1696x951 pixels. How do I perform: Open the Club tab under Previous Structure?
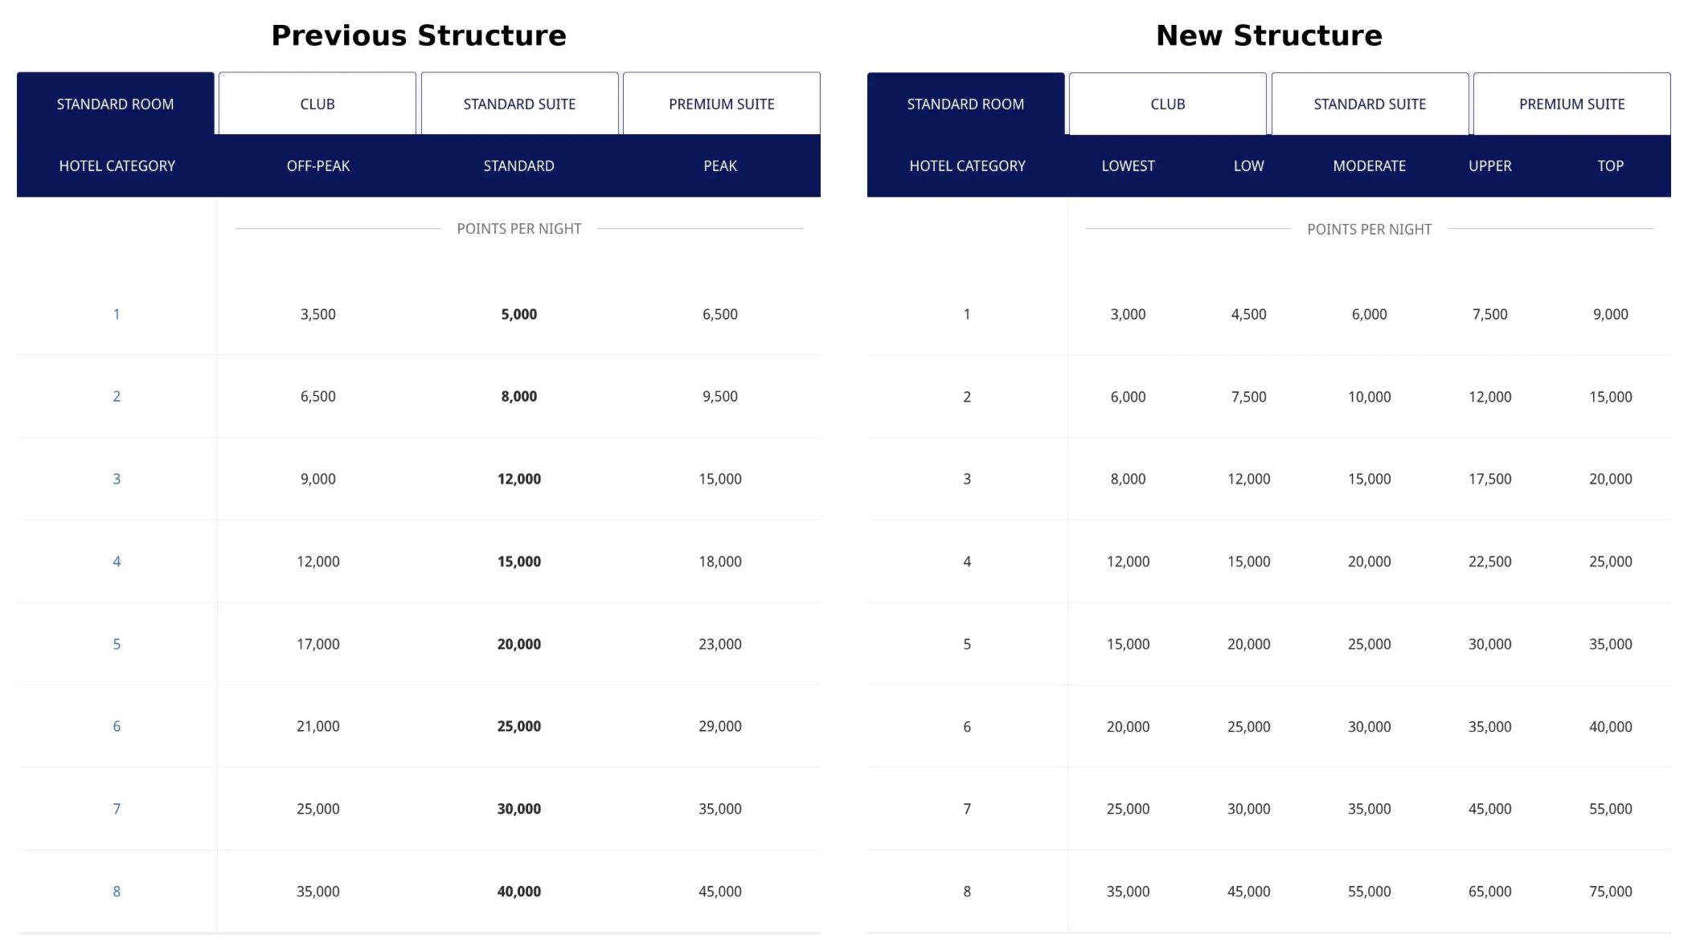317,104
